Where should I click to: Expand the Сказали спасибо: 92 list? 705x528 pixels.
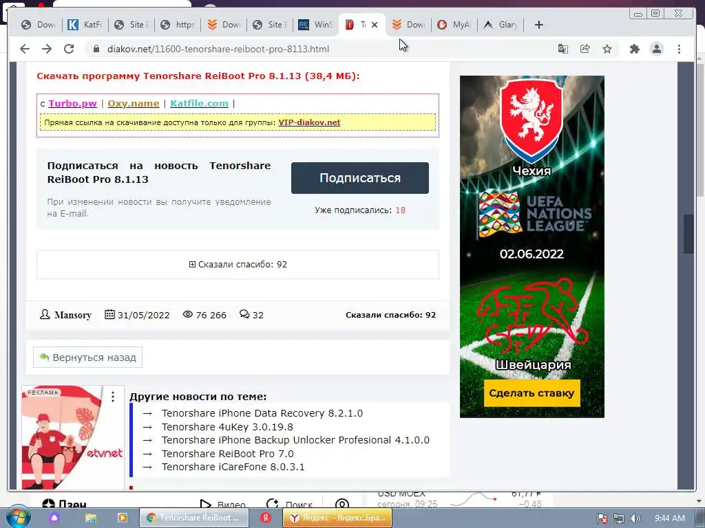pyautogui.click(x=238, y=265)
